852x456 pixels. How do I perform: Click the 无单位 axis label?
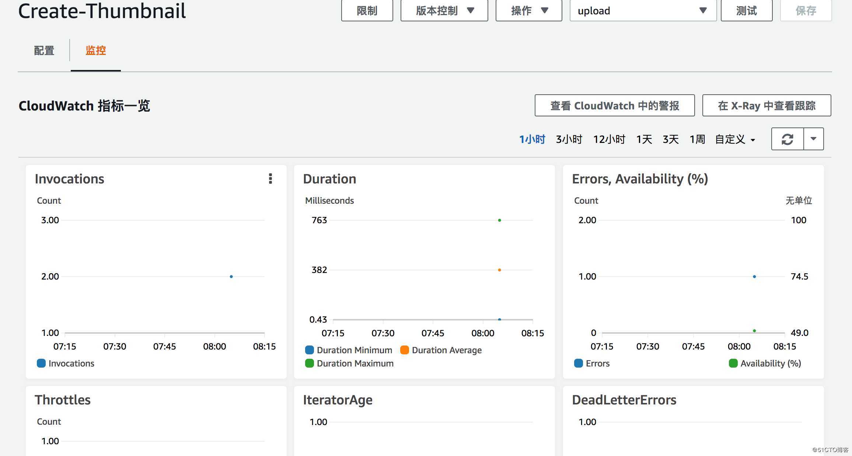(799, 201)
